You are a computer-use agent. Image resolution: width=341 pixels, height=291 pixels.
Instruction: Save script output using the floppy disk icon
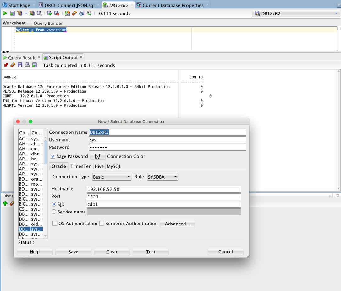point(20,65)
